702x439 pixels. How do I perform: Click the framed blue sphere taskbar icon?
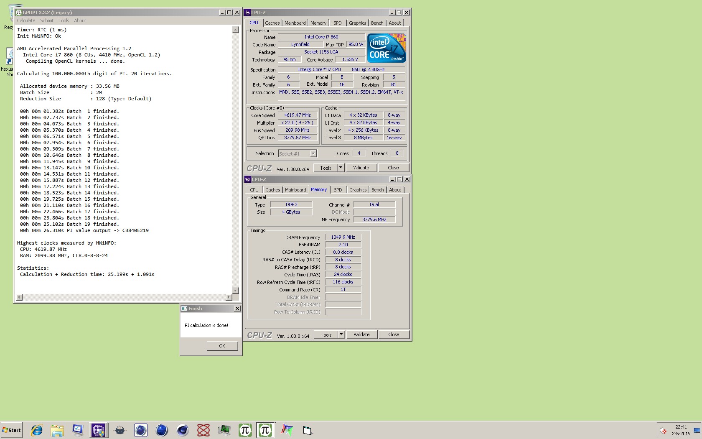click(x=141, y=430)
